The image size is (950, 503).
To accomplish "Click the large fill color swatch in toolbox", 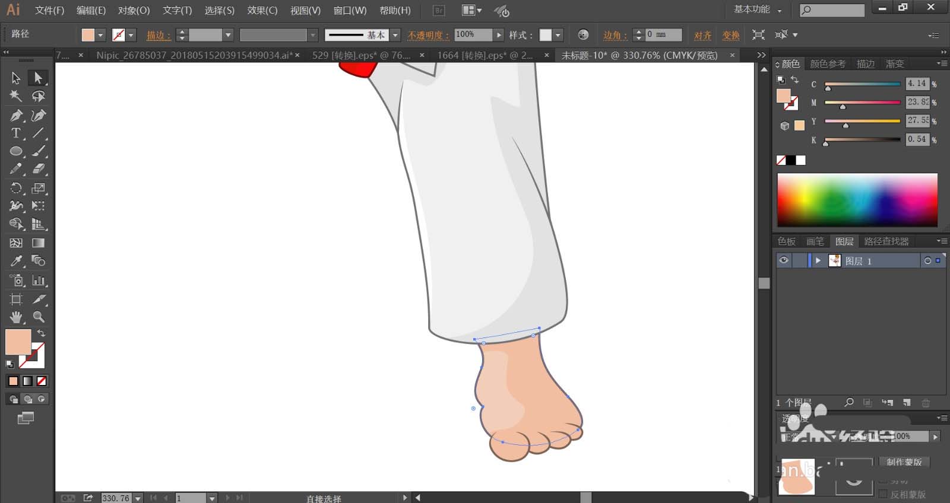I will (18, 342).
